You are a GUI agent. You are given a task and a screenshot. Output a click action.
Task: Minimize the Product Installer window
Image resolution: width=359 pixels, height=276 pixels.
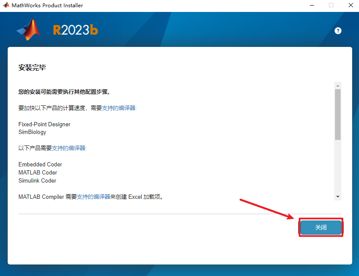[x=311, y=6]
